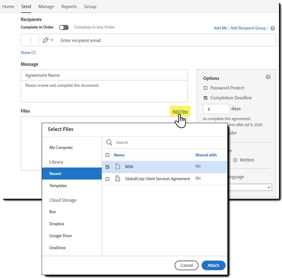Viewport: 282px width, 278px height.
Task: Click the days input showing 2
Action: (216, 109)
